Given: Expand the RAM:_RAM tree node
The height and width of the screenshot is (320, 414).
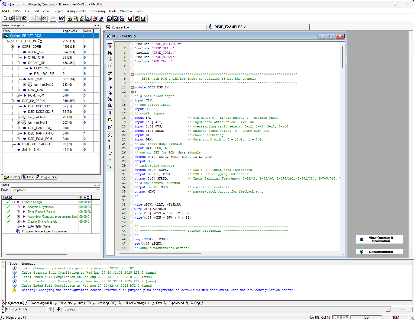Looking at the screenshot, I should click(18, 90).
